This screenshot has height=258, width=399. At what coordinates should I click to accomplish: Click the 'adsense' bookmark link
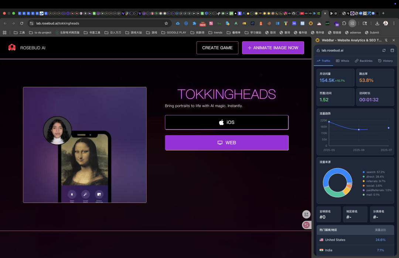(x=353, y=33)
